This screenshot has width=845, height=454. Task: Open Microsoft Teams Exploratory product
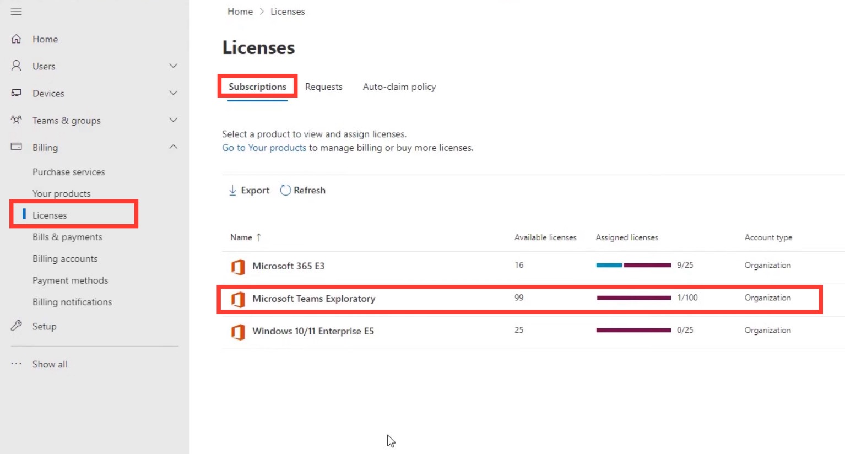pos(313,299)
